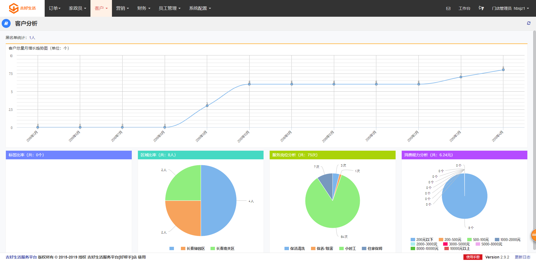Open the 客户 menu

click(x=101, y=8)
